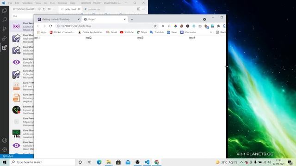Open VS Code Explorer icon
Image resolution: width=296 pixels, height=166 pixels.
coord(5,10)
